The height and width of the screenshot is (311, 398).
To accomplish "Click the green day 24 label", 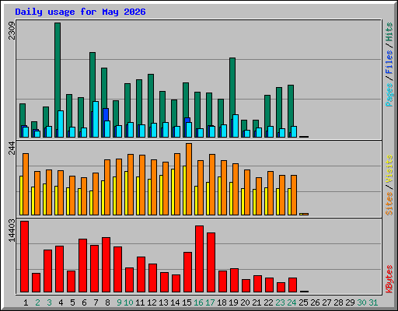I will pos(292,302).
